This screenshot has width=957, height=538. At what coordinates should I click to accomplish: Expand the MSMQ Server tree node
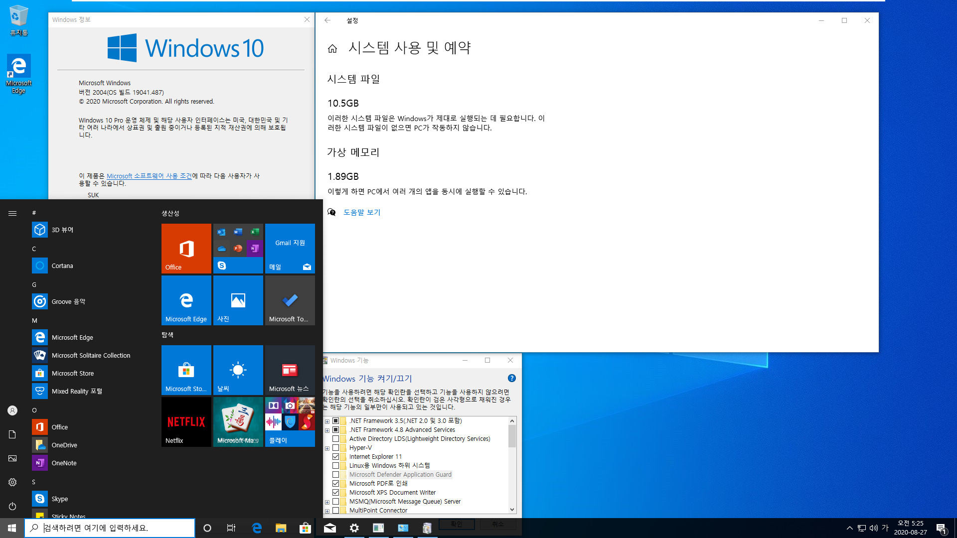point(327,502)
